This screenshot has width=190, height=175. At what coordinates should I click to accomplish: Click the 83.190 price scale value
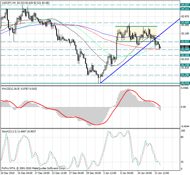pos(185,34)
